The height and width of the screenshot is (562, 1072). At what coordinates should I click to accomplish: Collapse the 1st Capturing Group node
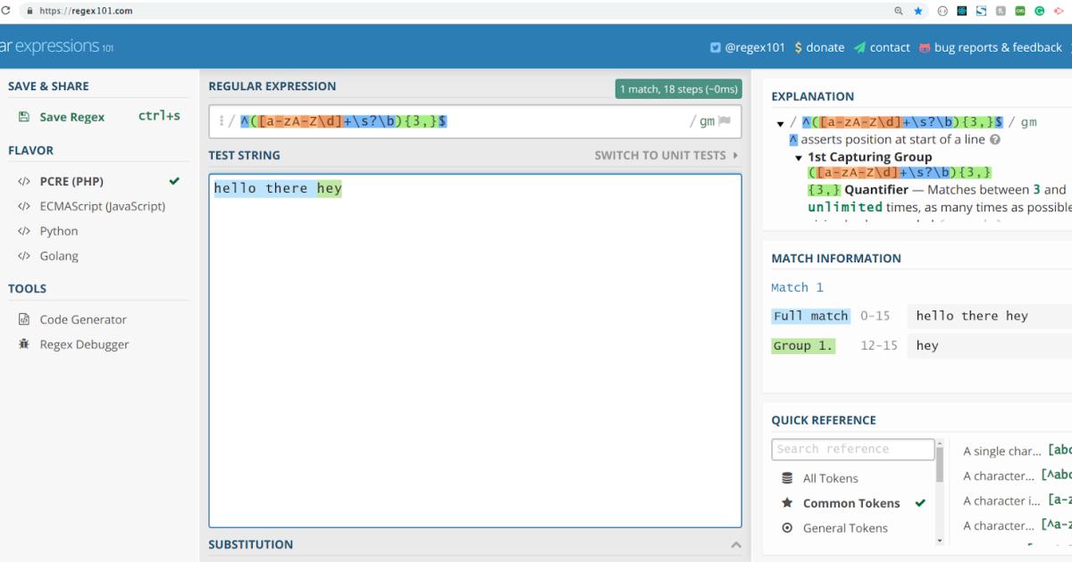click(800, 158)
